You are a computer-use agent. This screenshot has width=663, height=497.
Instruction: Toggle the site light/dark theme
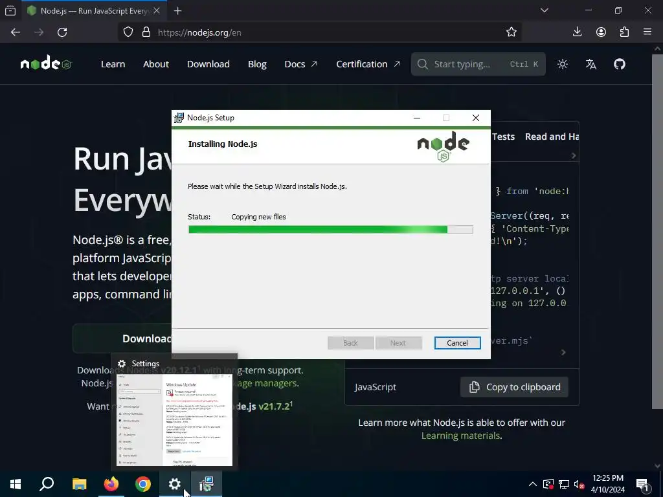[x=563, y=64]
